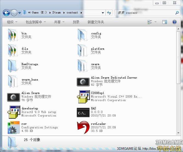Click the scroll up arrow

click(178, 29)
